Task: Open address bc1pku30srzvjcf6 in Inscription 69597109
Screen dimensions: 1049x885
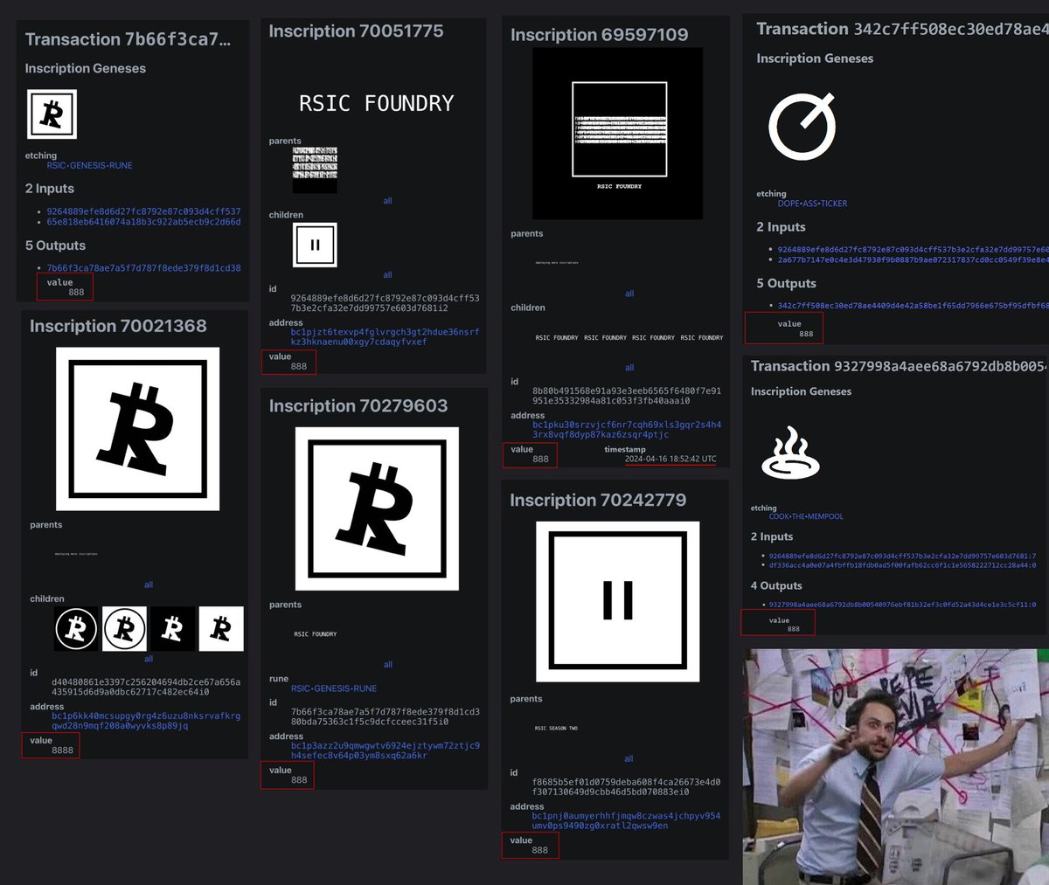Action: pos(627,430)
